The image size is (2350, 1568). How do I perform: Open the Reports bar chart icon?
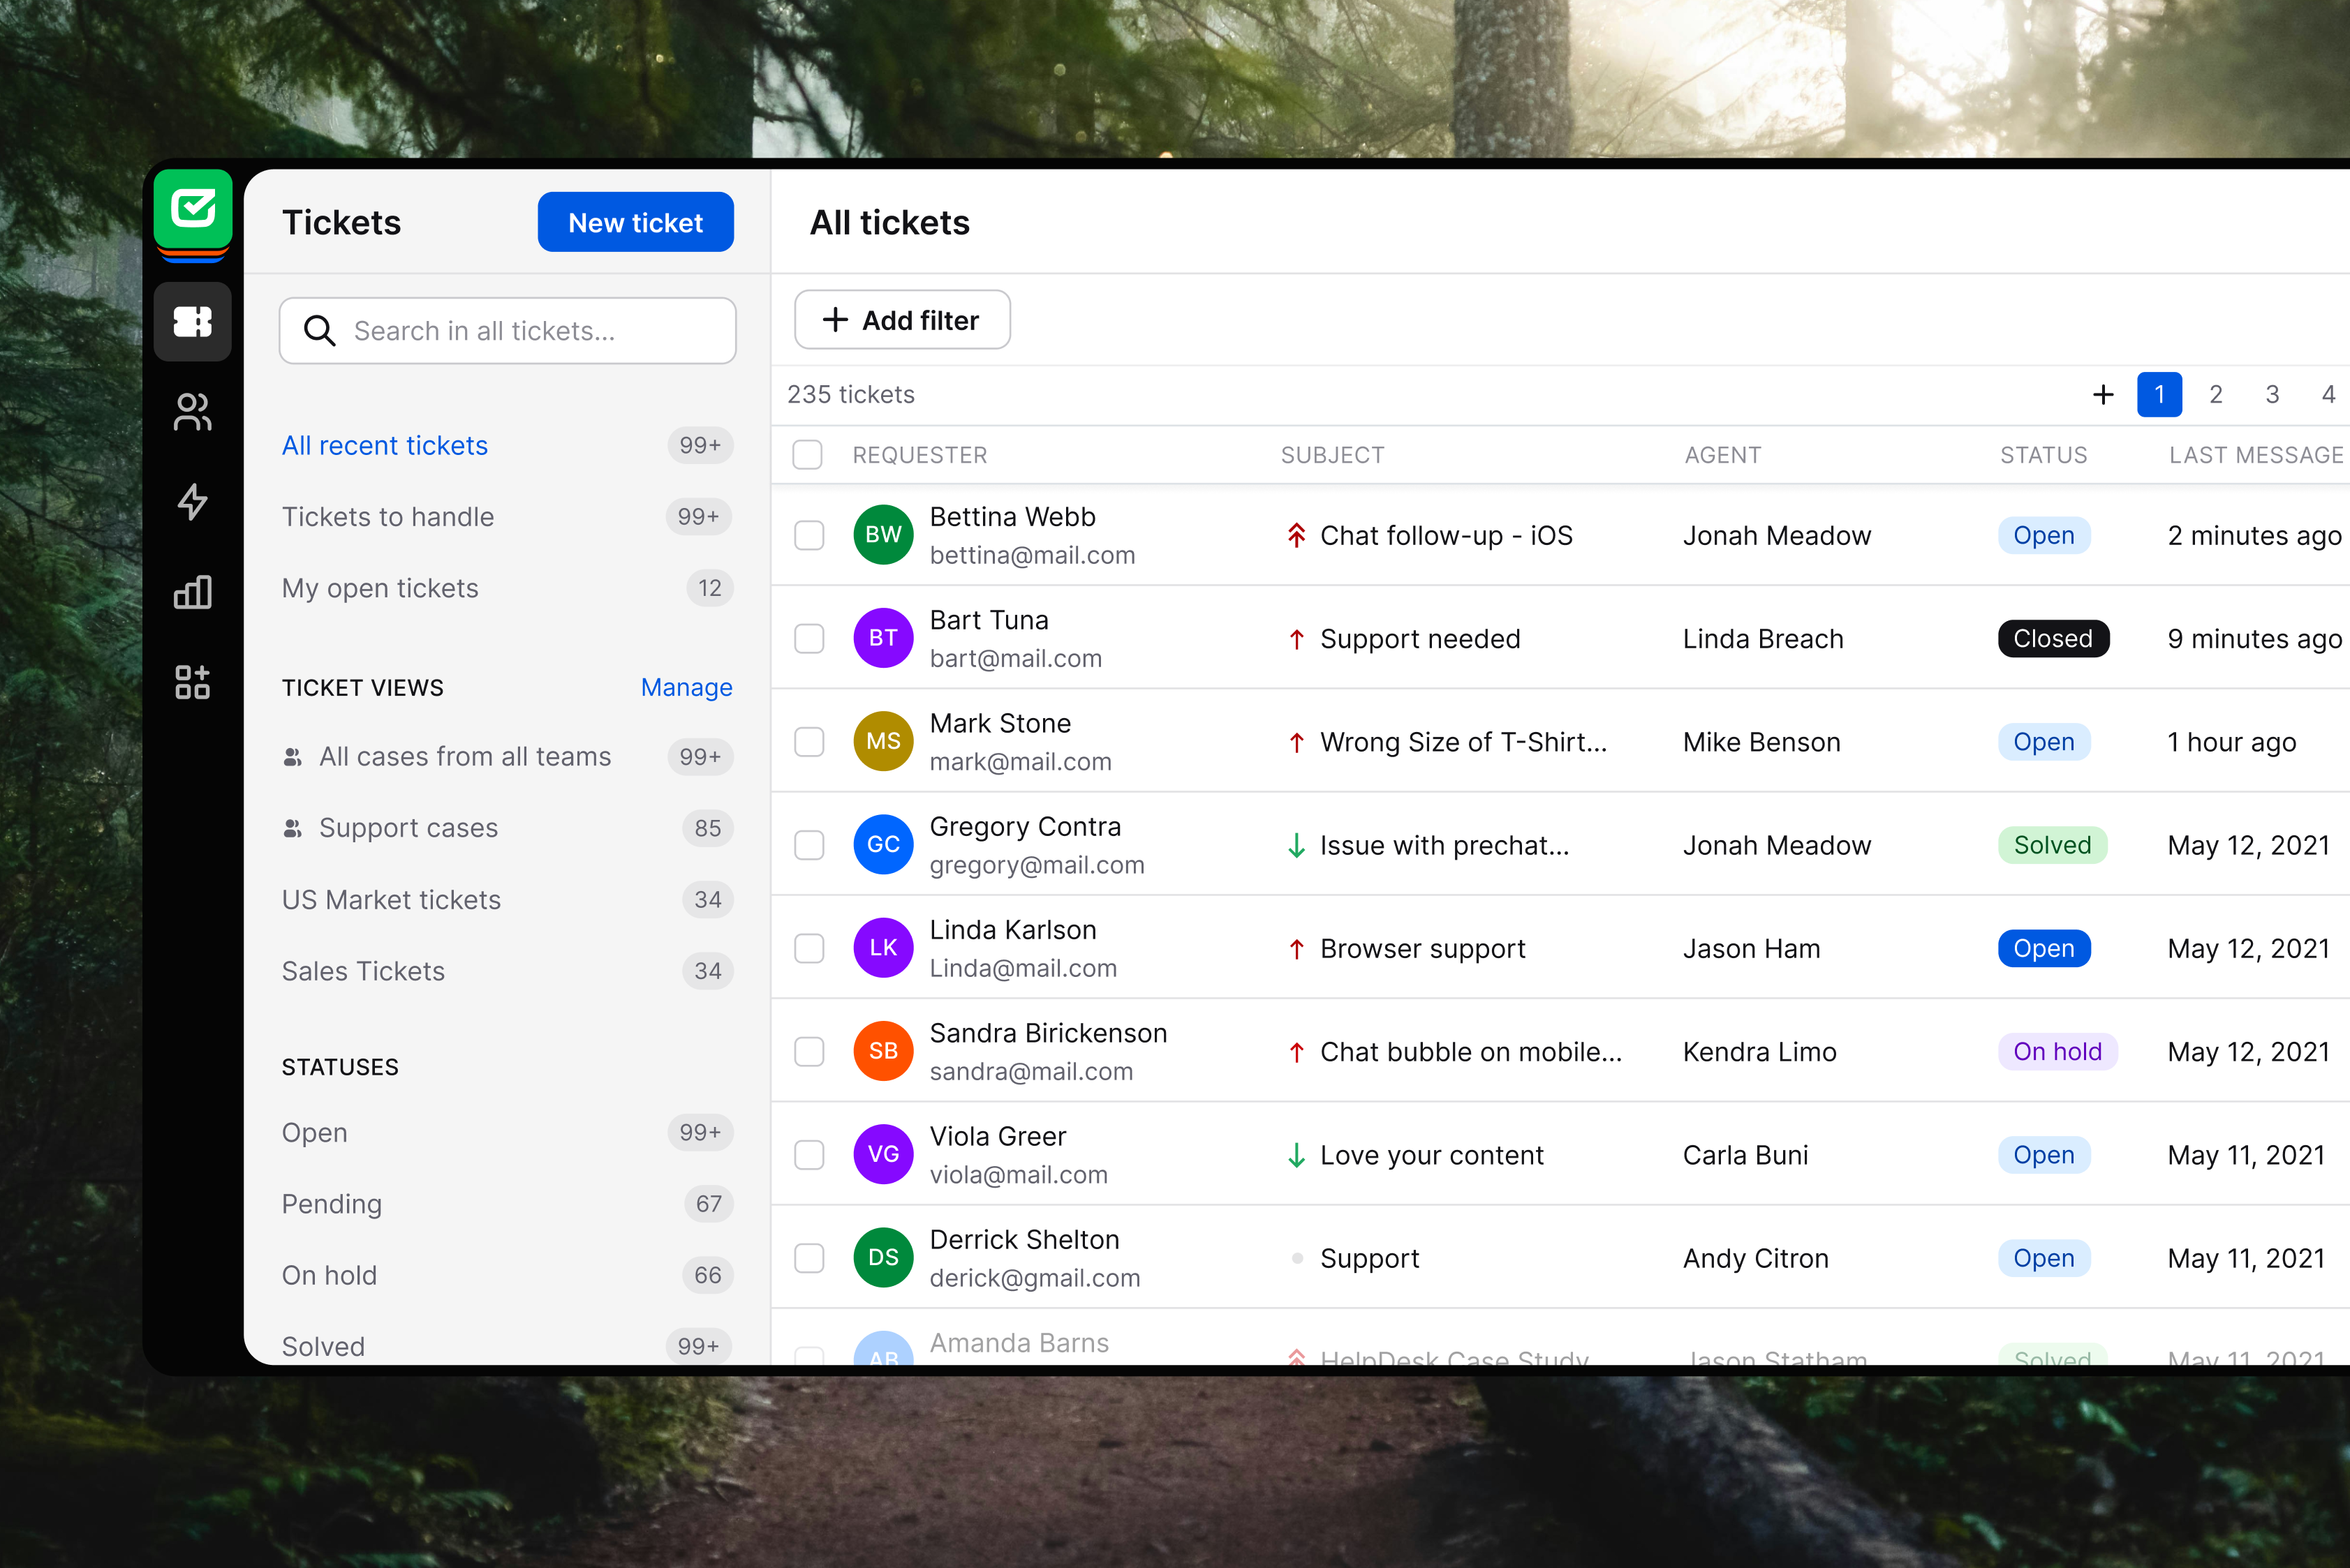193,592
